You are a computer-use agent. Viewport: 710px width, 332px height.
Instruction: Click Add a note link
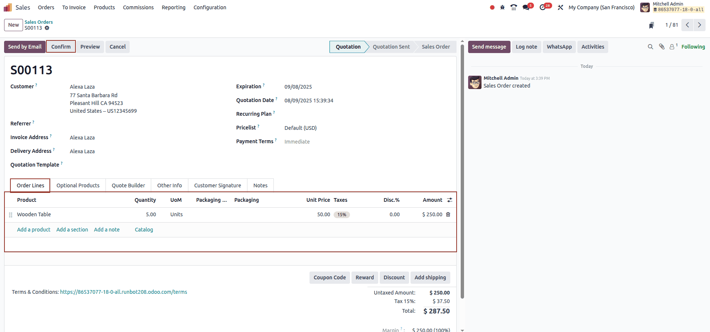coord(107,230)
